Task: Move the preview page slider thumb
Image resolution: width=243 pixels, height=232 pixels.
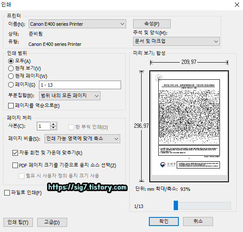Action: coord(176,205)
